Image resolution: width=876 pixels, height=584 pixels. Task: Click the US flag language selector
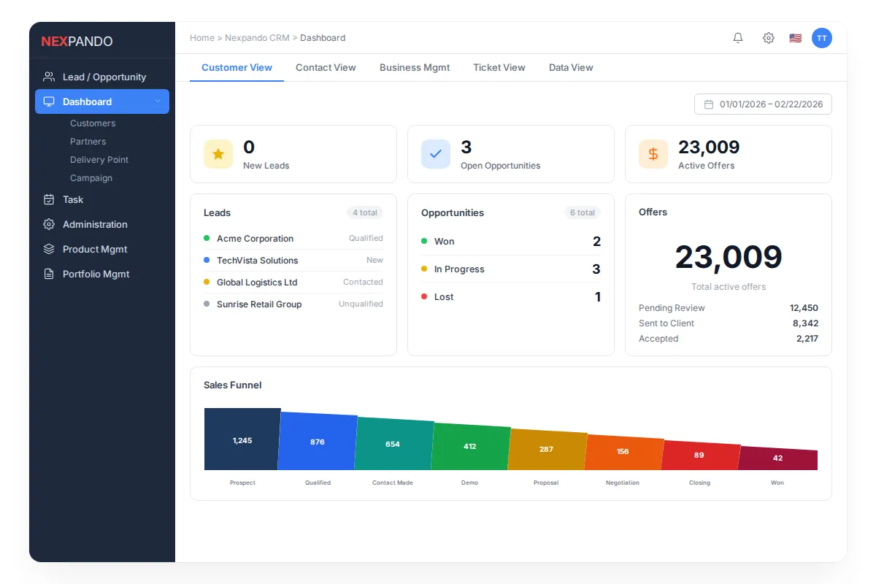pos(795,37)
